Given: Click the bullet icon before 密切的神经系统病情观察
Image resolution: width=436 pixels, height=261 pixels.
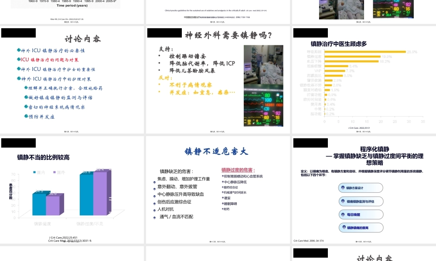Looking at the screenshot, I should [x=27, y=107].
